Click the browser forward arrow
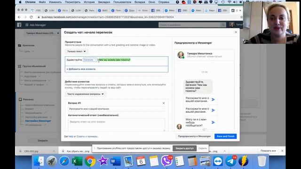Screen dimensions: 301x169 point(25,17)
